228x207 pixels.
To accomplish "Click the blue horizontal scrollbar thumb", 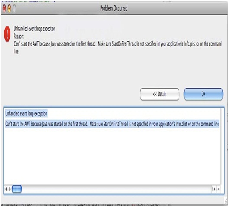I will point(17,189).
